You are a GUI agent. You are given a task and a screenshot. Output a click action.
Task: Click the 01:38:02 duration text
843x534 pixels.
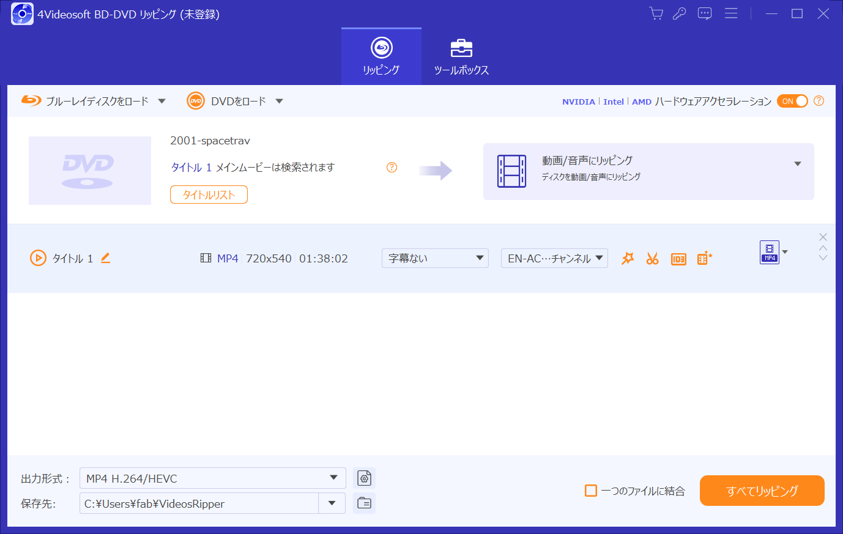pyautogui.click(x=324, y=258)
